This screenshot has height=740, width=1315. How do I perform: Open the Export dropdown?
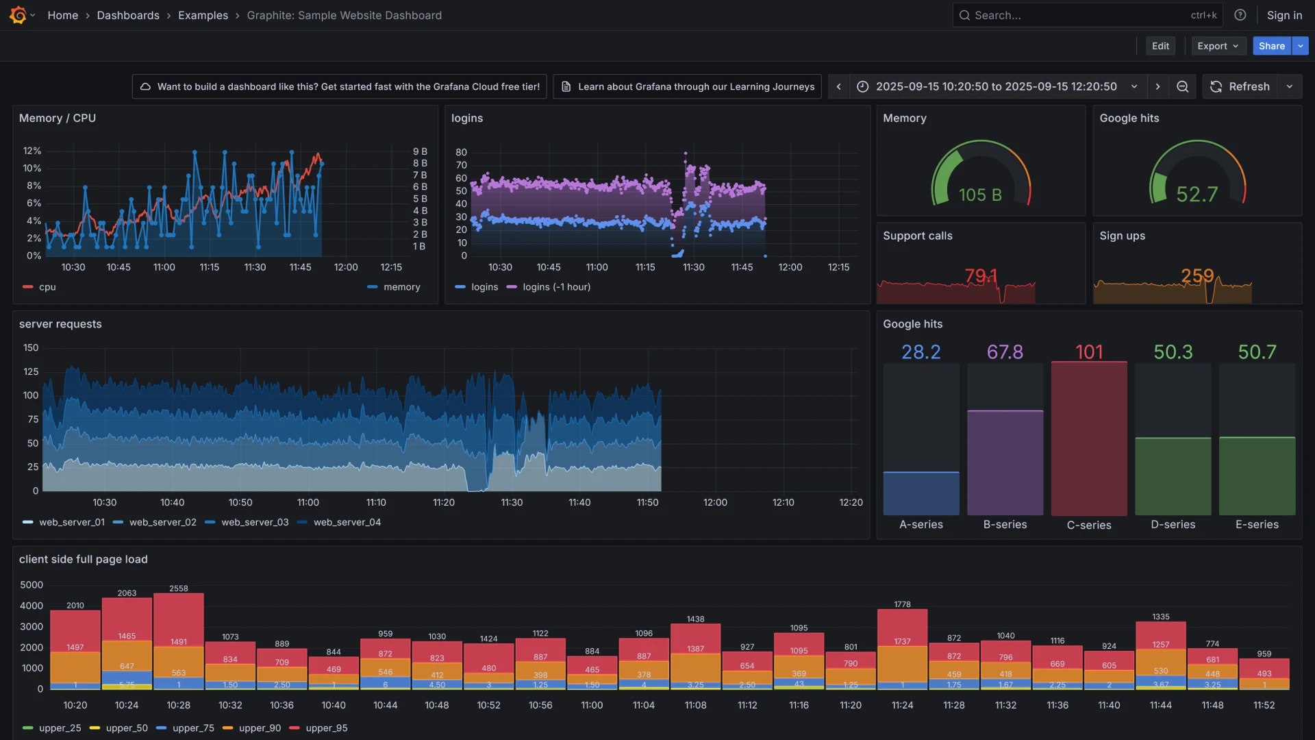[1218, 46]
